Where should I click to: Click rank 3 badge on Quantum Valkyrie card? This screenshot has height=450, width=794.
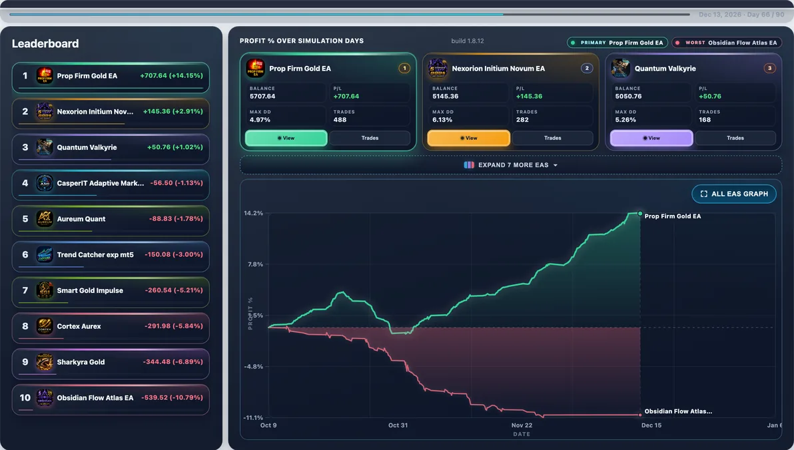pyautogui.click(x=770, y=68)
